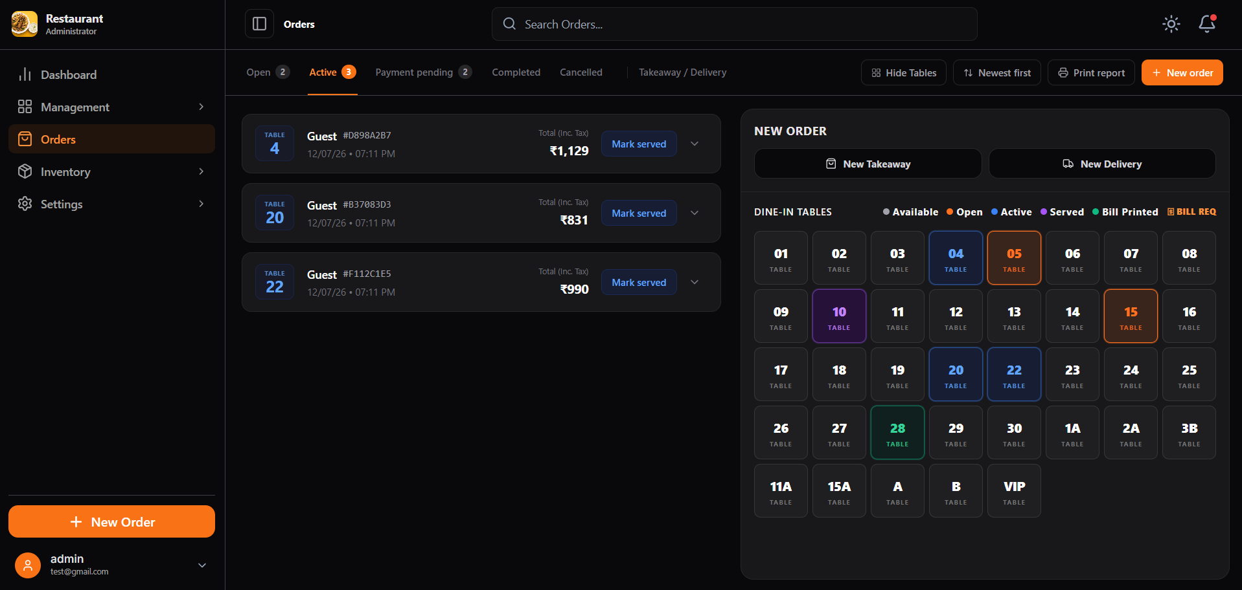Open Dashboard in the sidebar
1242x590 pixels.
point(111,74)
